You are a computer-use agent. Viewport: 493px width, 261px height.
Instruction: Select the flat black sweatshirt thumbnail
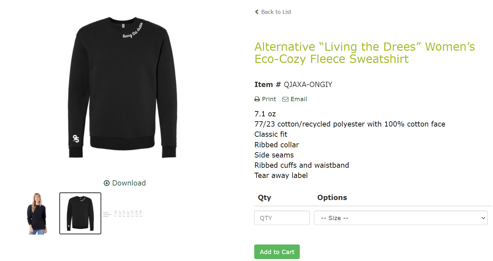click(80, 214)
